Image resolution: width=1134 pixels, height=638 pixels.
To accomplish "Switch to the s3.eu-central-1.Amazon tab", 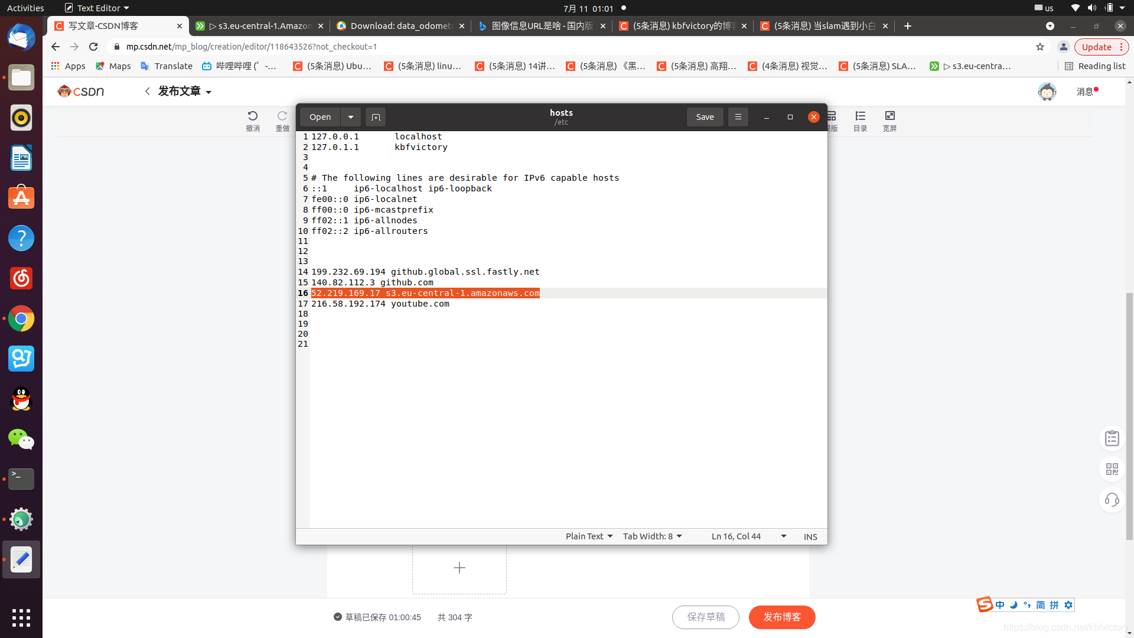I will [260, 26].
